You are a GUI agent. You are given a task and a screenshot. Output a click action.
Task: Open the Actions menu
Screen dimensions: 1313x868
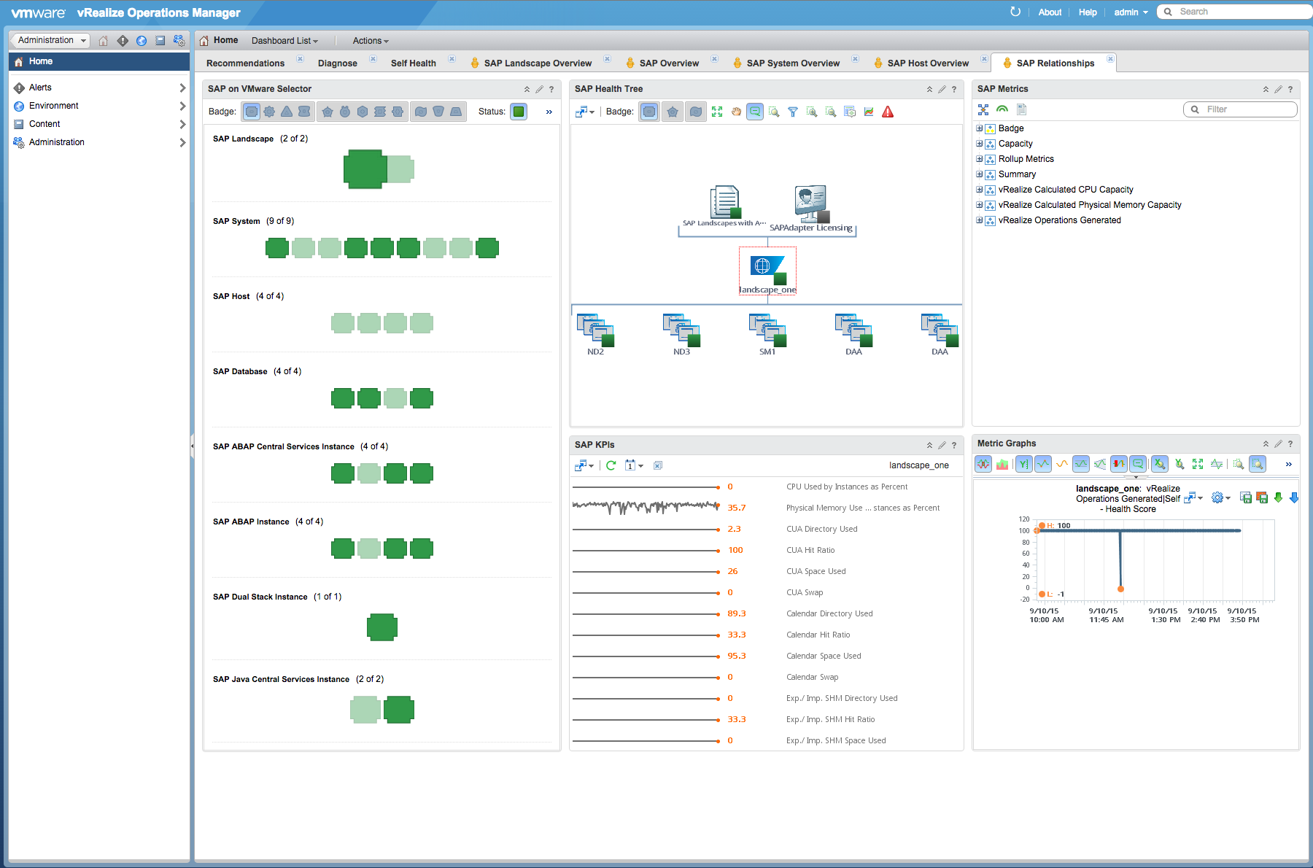pos(371,41)
